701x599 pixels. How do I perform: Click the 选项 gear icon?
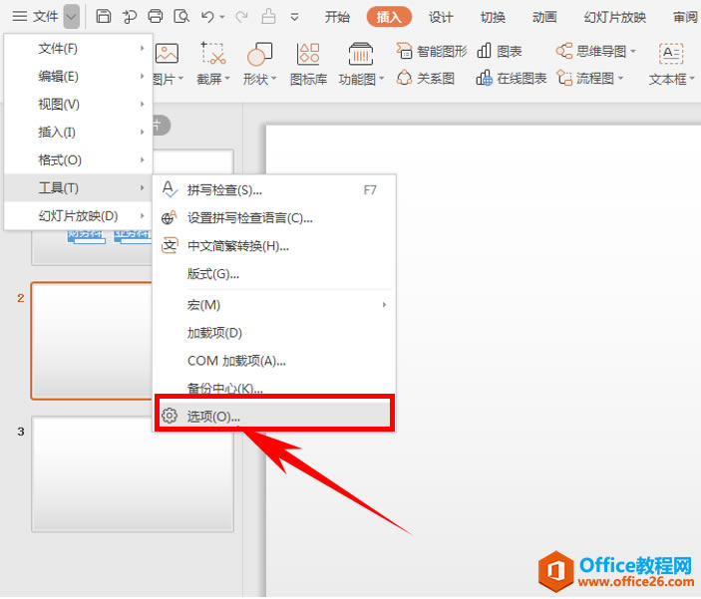point(169,416)
